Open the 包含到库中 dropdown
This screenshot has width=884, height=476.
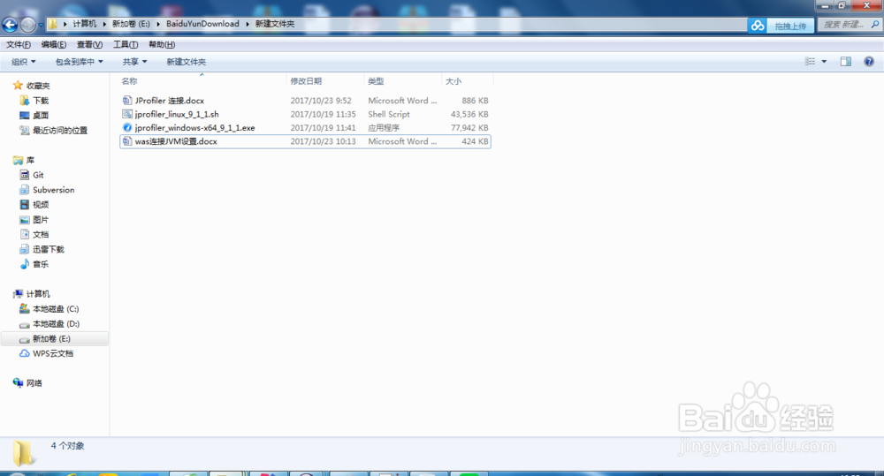click(x=79, y=62)
